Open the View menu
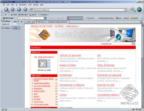 tap(13, 5)
